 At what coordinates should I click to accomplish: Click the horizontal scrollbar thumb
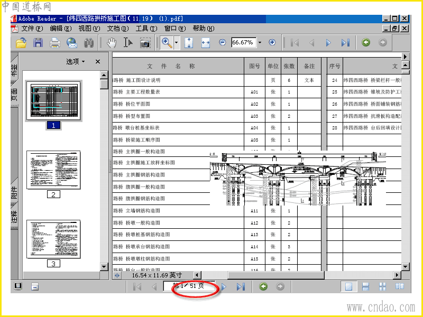coord(276,275)
